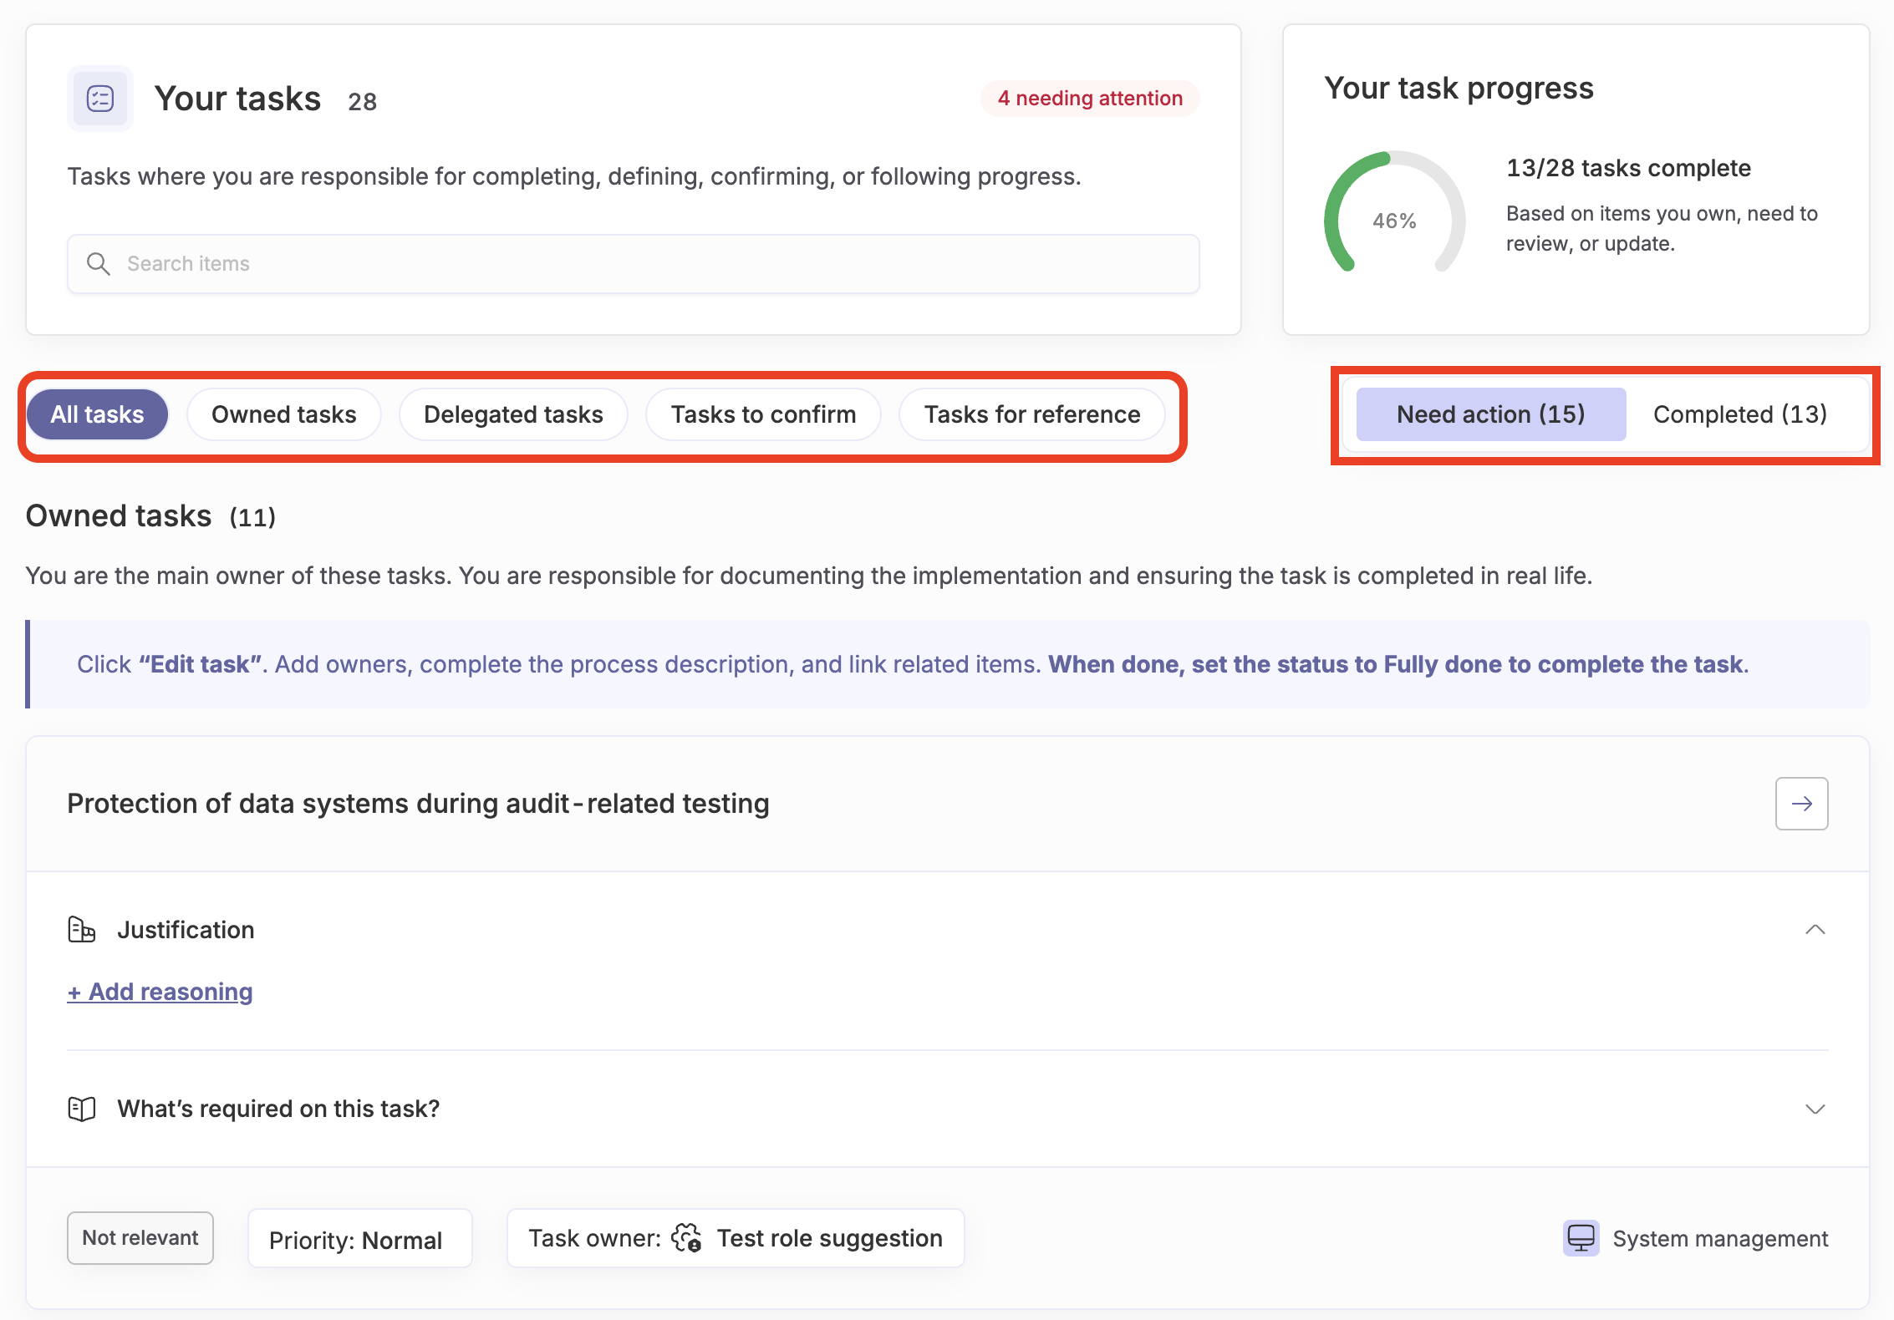Expand What's required on this task chevron
The width and height of the screenshot is (1894, 1320).
(x=1815, y=1109)
